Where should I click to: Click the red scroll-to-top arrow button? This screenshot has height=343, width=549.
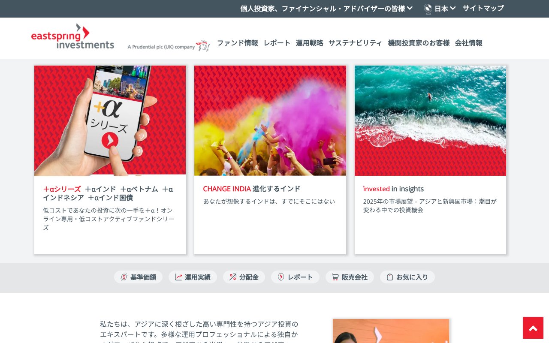[x=533, y=328]
